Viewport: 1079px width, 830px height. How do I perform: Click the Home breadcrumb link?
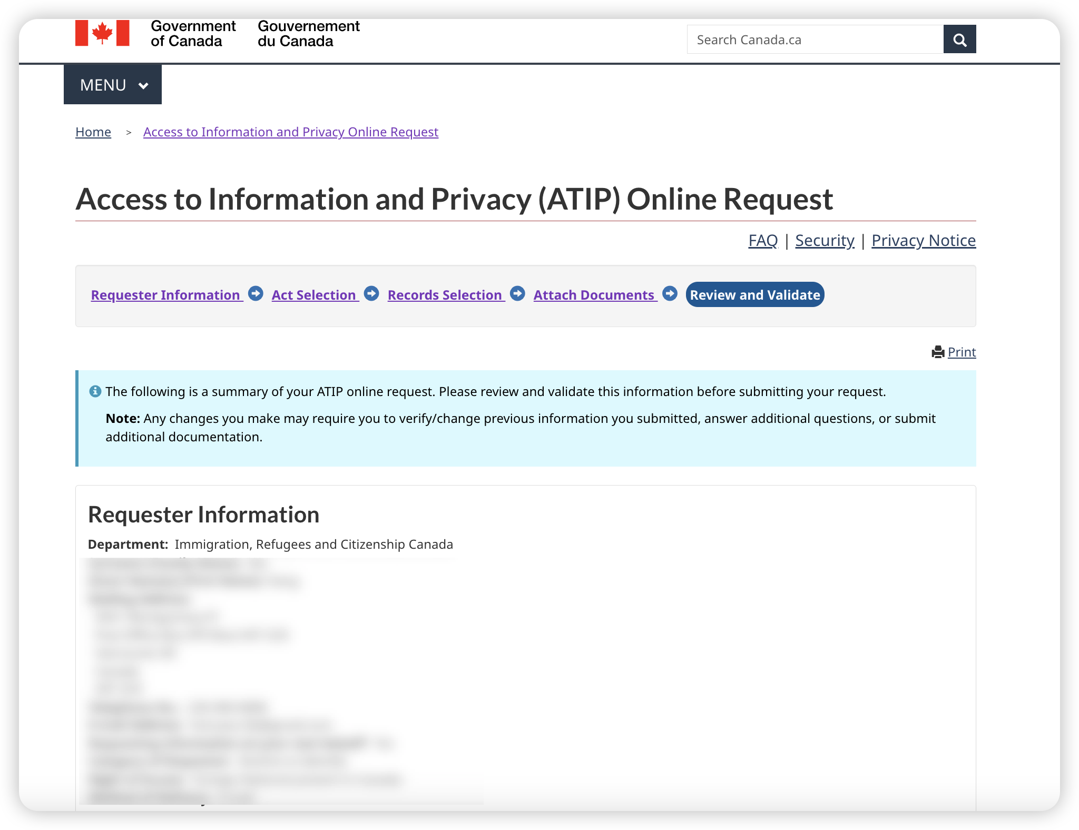click(93, 132)
